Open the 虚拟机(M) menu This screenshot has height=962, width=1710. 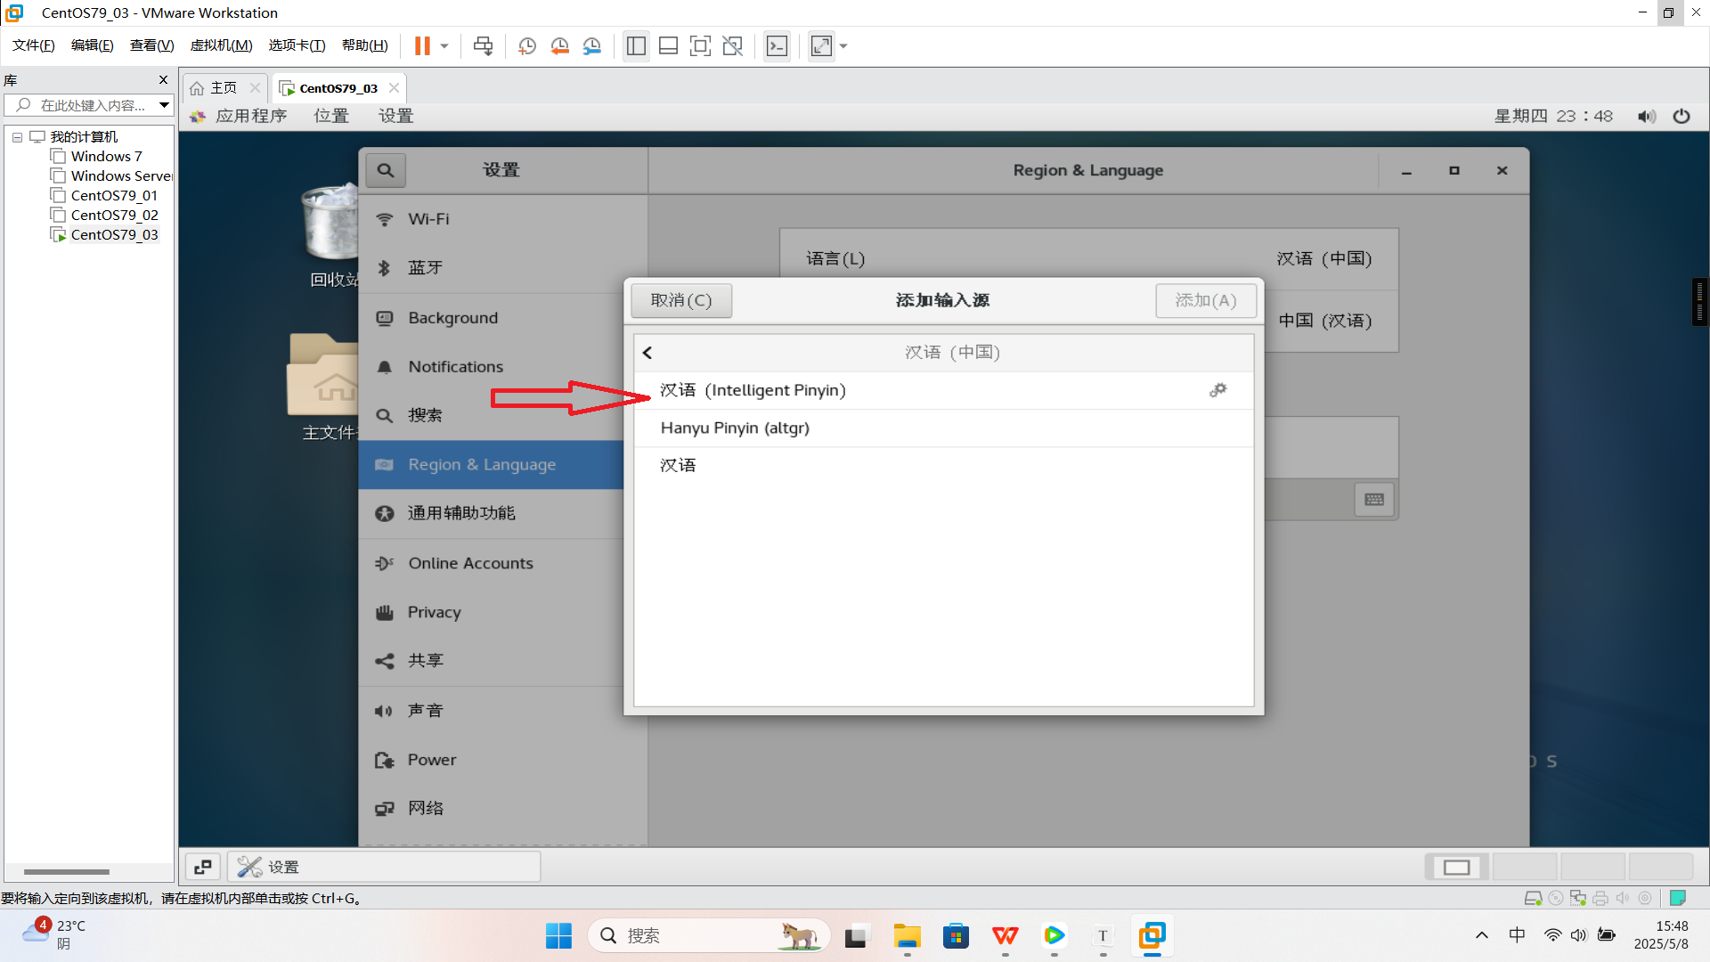[x=221, y=45]
